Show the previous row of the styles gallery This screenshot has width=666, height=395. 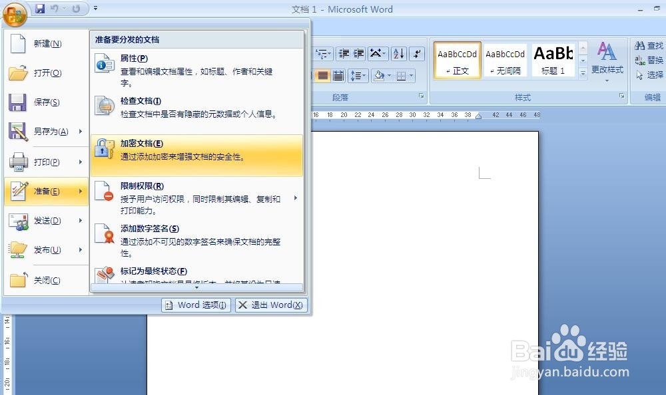coord(583,48)
